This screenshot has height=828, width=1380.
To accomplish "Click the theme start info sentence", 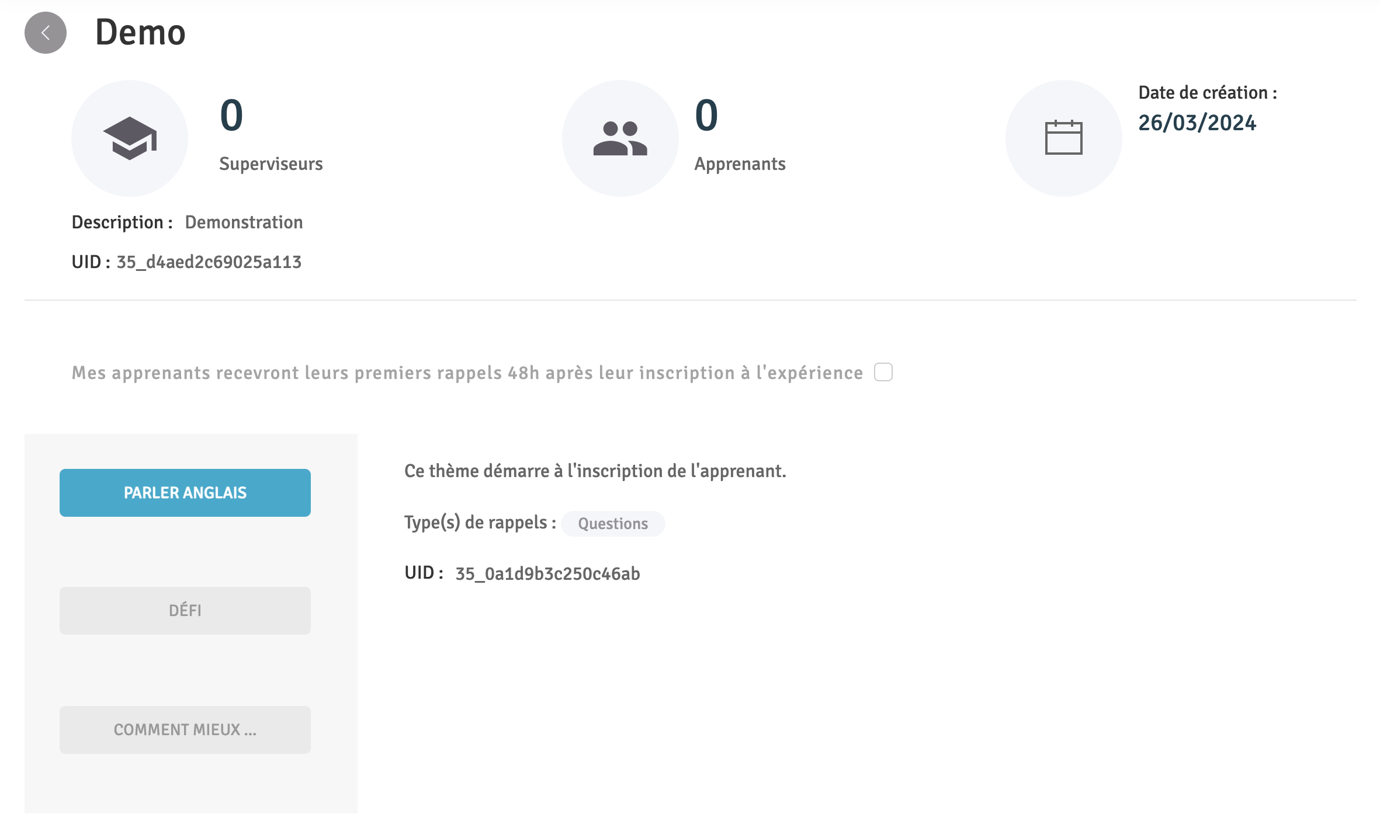I will coord(595,471).
